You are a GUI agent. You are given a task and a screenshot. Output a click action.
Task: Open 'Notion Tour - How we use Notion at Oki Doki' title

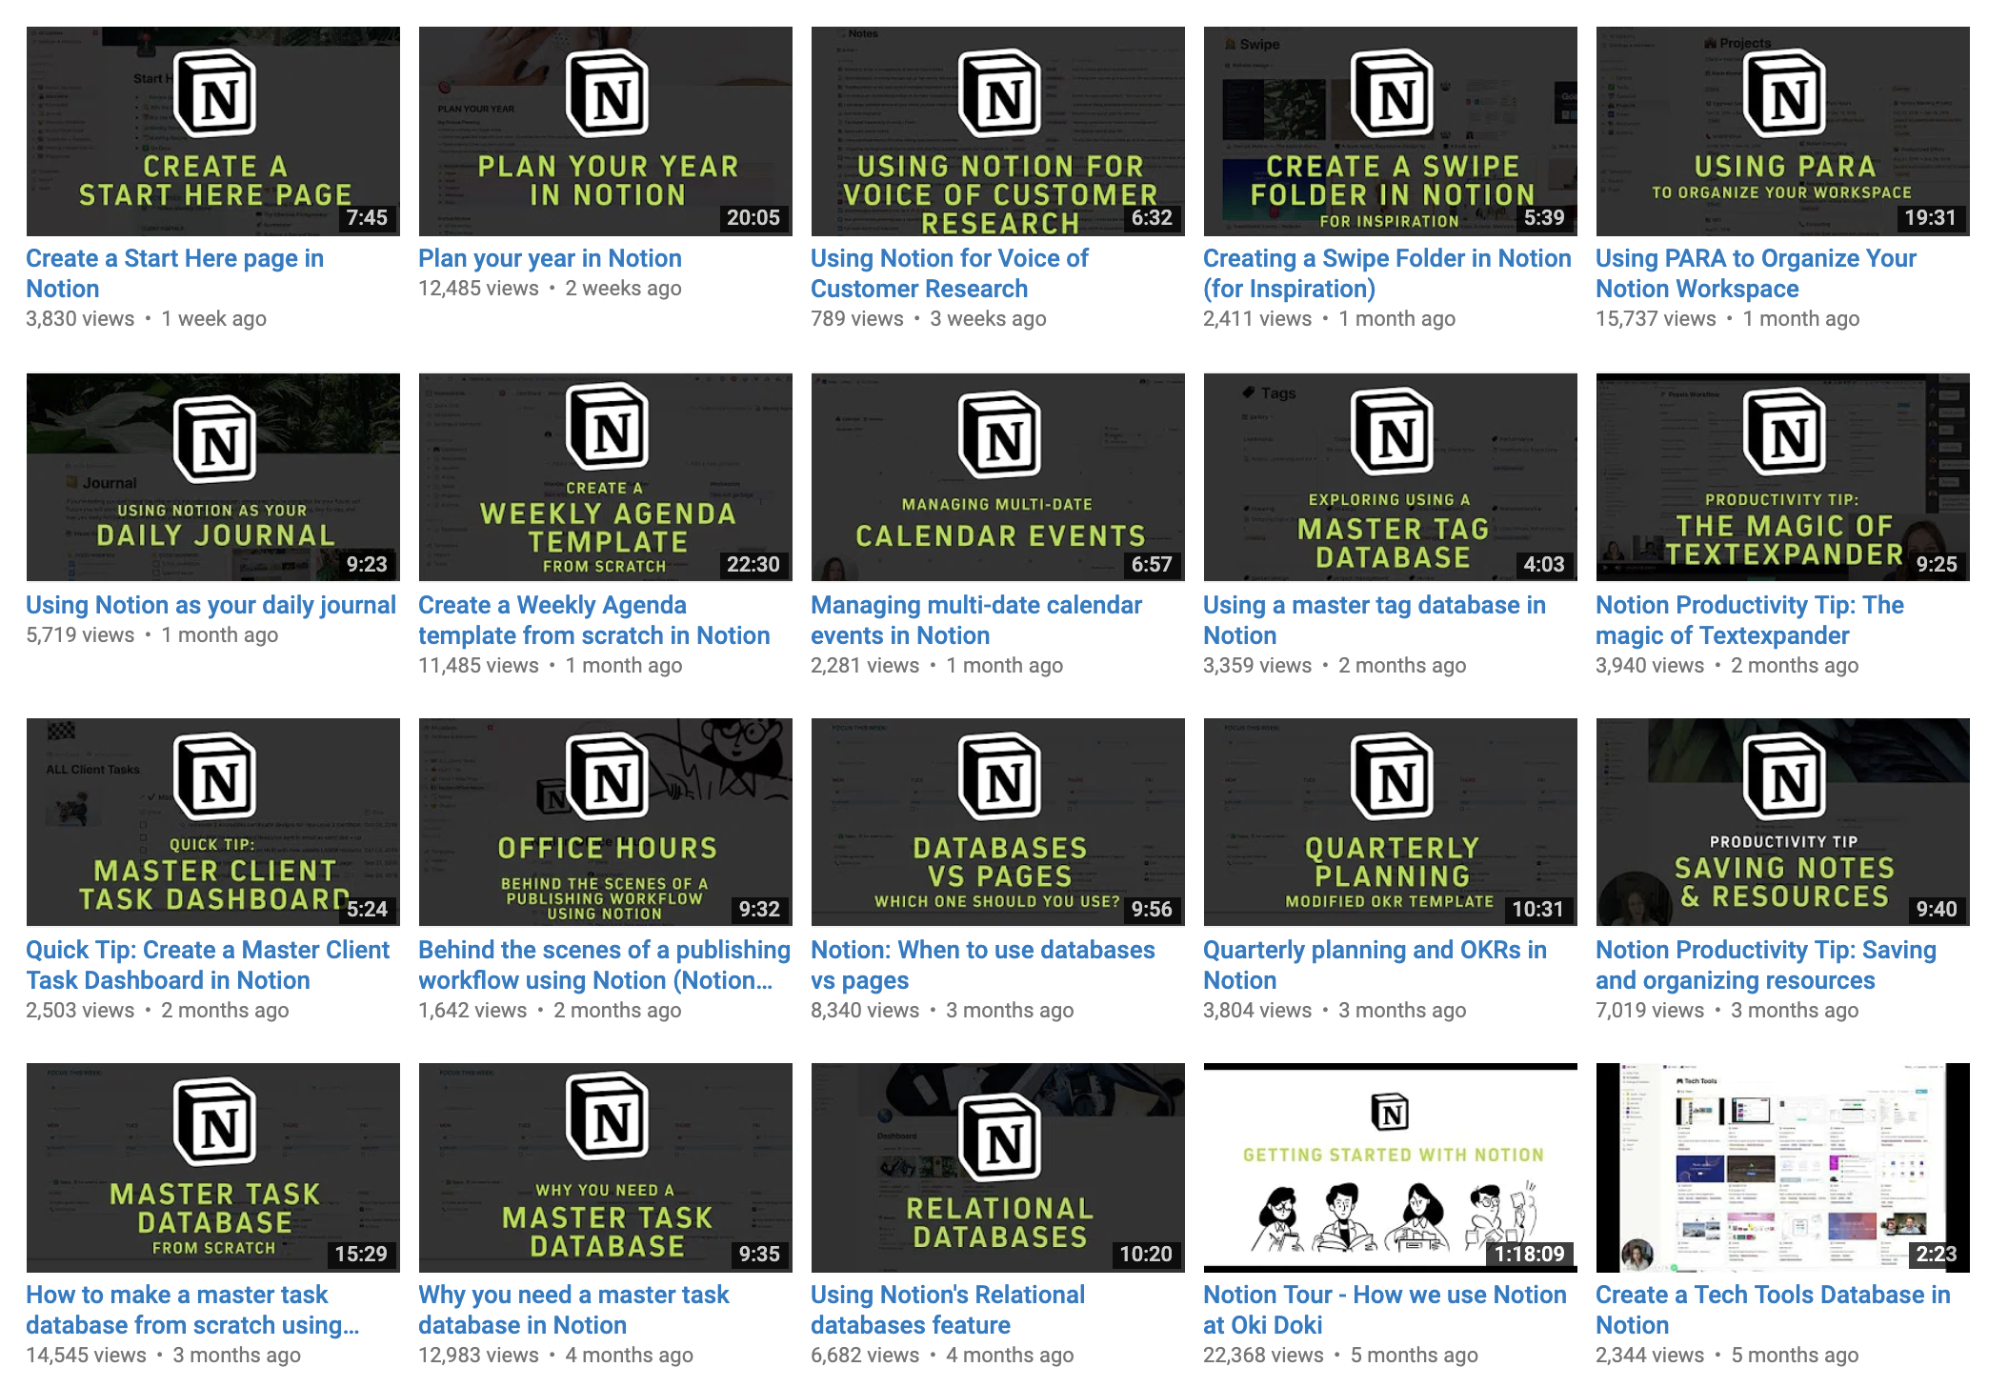pyautogui.click(x=1385, y=1310)
